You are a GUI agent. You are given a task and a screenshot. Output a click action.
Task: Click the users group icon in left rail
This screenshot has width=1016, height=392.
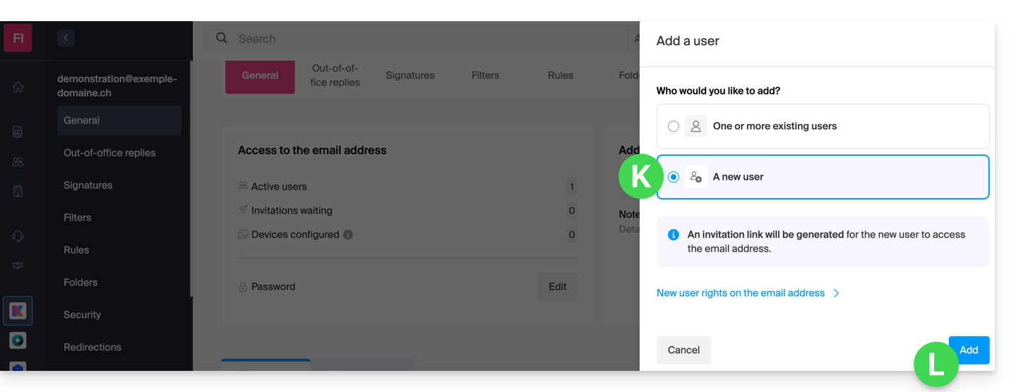coord(18,161)
